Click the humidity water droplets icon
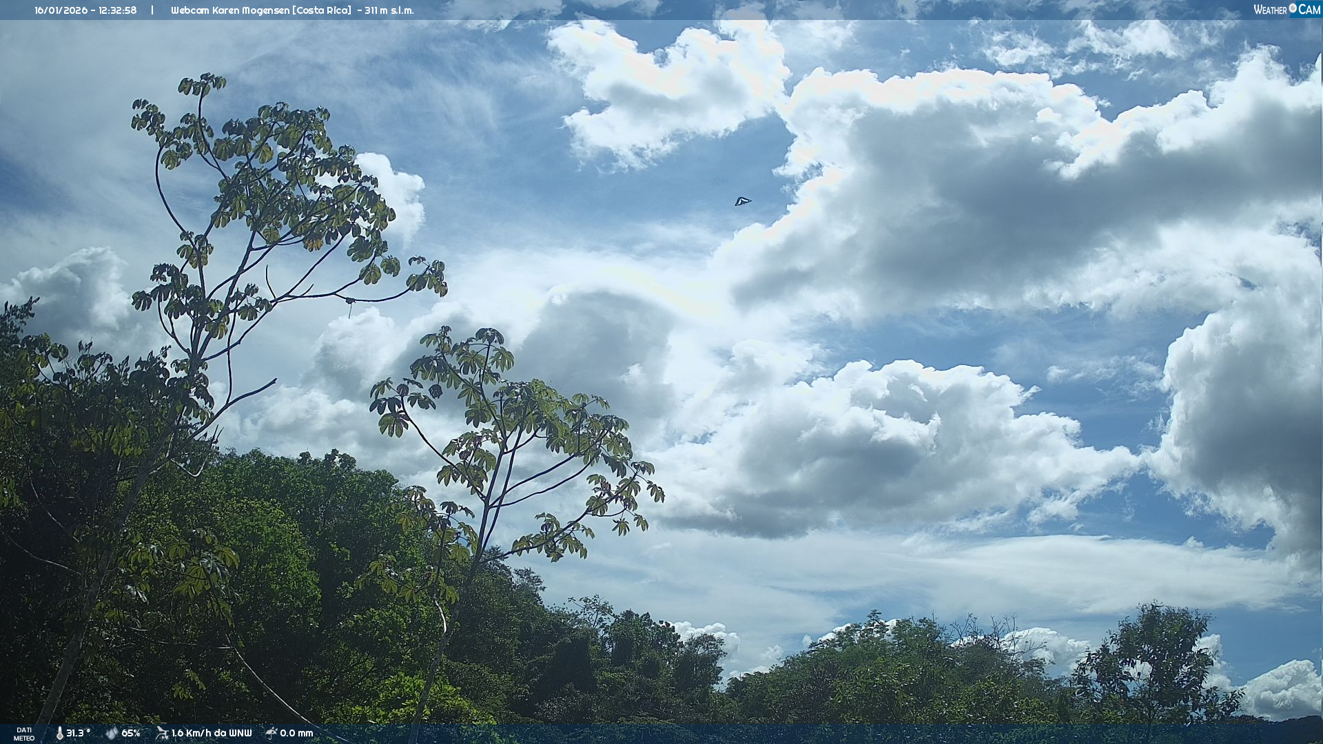 point(112,734)
